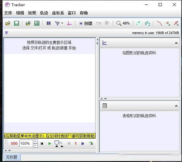Decrease playback rate with down stepper
The image size is (182, 162).
(x=35, y=145)
